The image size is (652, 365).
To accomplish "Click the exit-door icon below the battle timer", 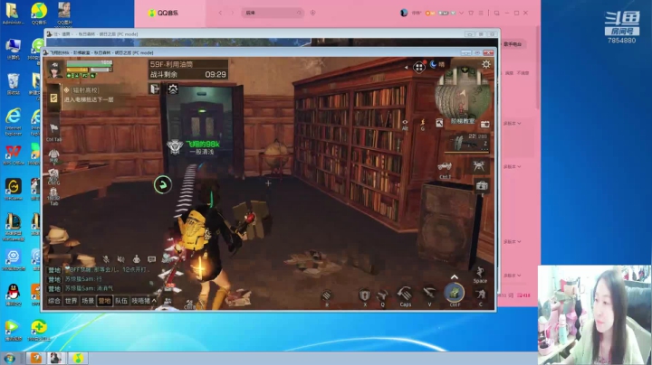I will 155,89.
